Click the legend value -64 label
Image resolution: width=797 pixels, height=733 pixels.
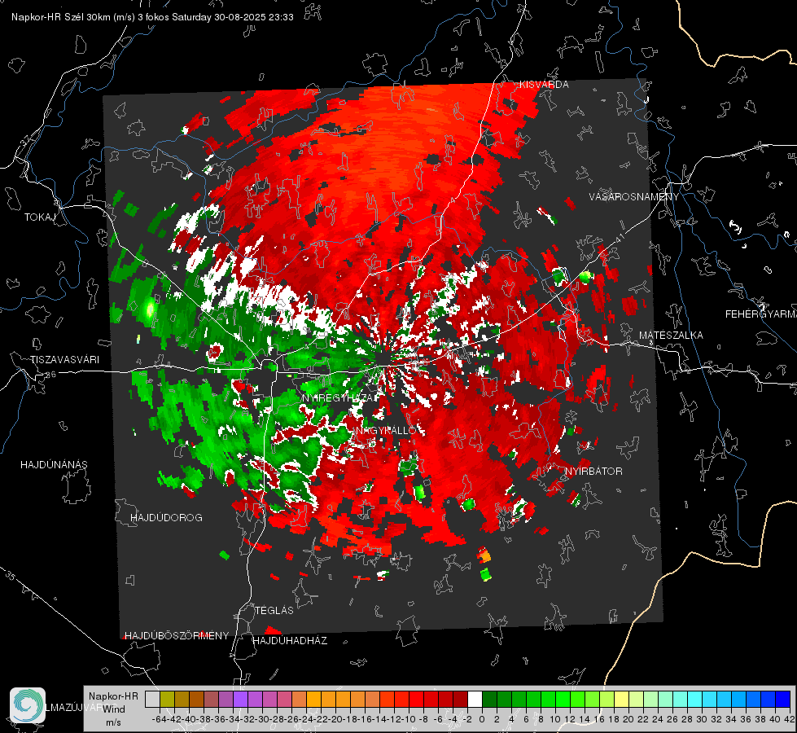pos(160,719)
